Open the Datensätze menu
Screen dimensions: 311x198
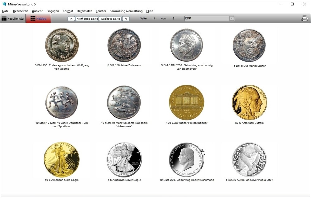click(84, 11)
